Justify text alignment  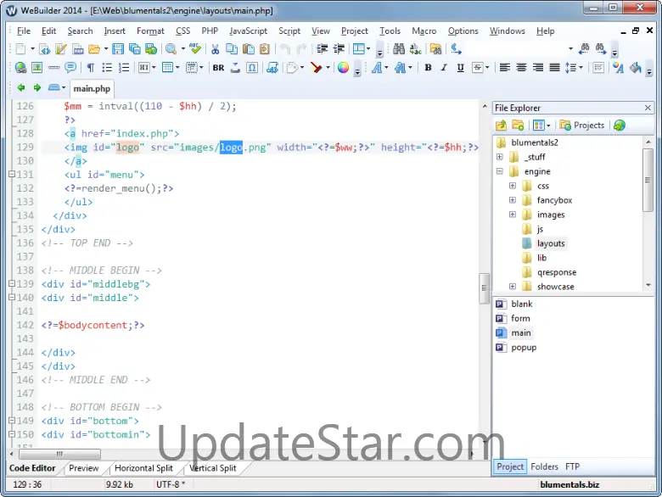(555, 68)
